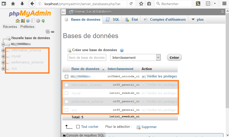Viewport: 229px width, 137px height.
Task: Click Firefox sidebar toggle icon
Action: point(4,4)
